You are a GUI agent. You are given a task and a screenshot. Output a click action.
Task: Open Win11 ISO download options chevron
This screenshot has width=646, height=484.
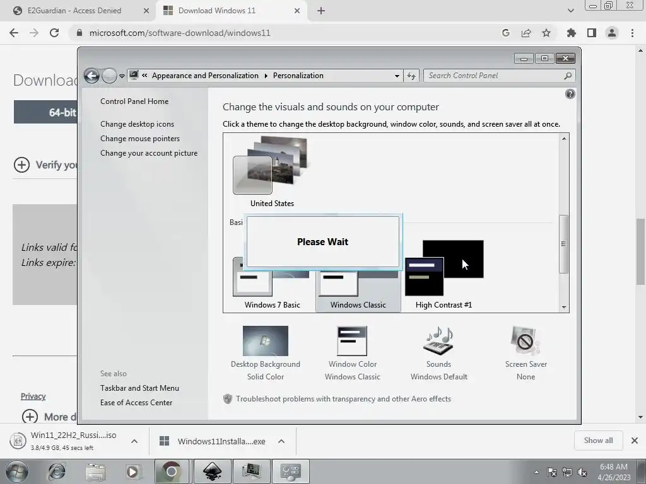click(x=134, y=441)
